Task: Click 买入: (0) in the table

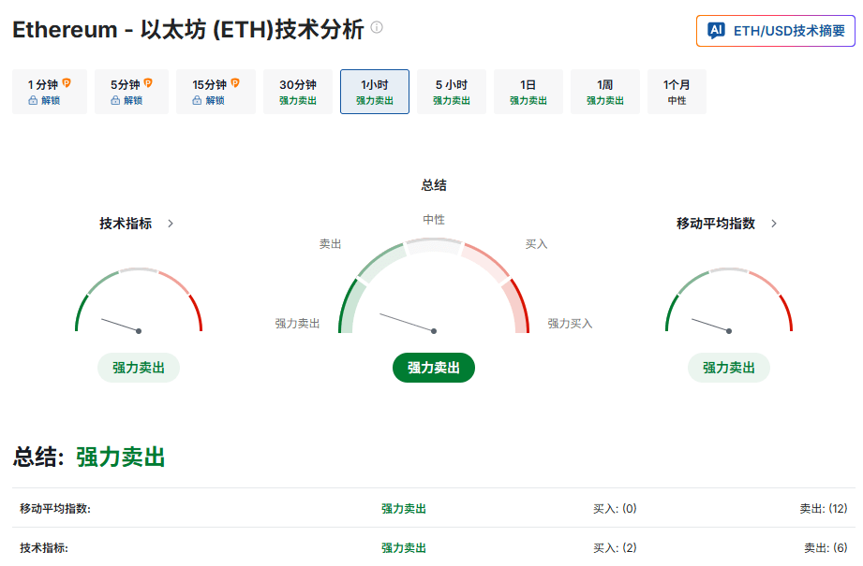Action: pyautogui.click(x=615, y=509)
